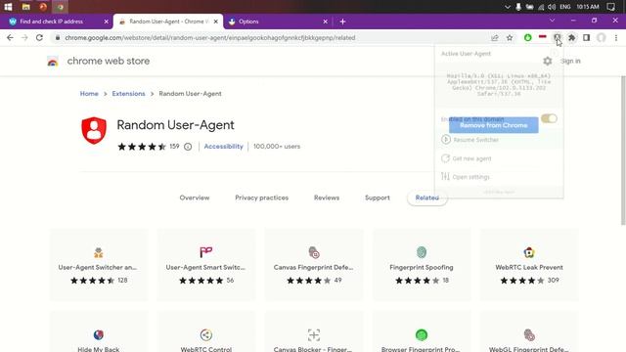Image resolution: width=626 pixels, height=352 pixels.
Task: Open File Explorer from the taskbar
Action: [26, 7]
